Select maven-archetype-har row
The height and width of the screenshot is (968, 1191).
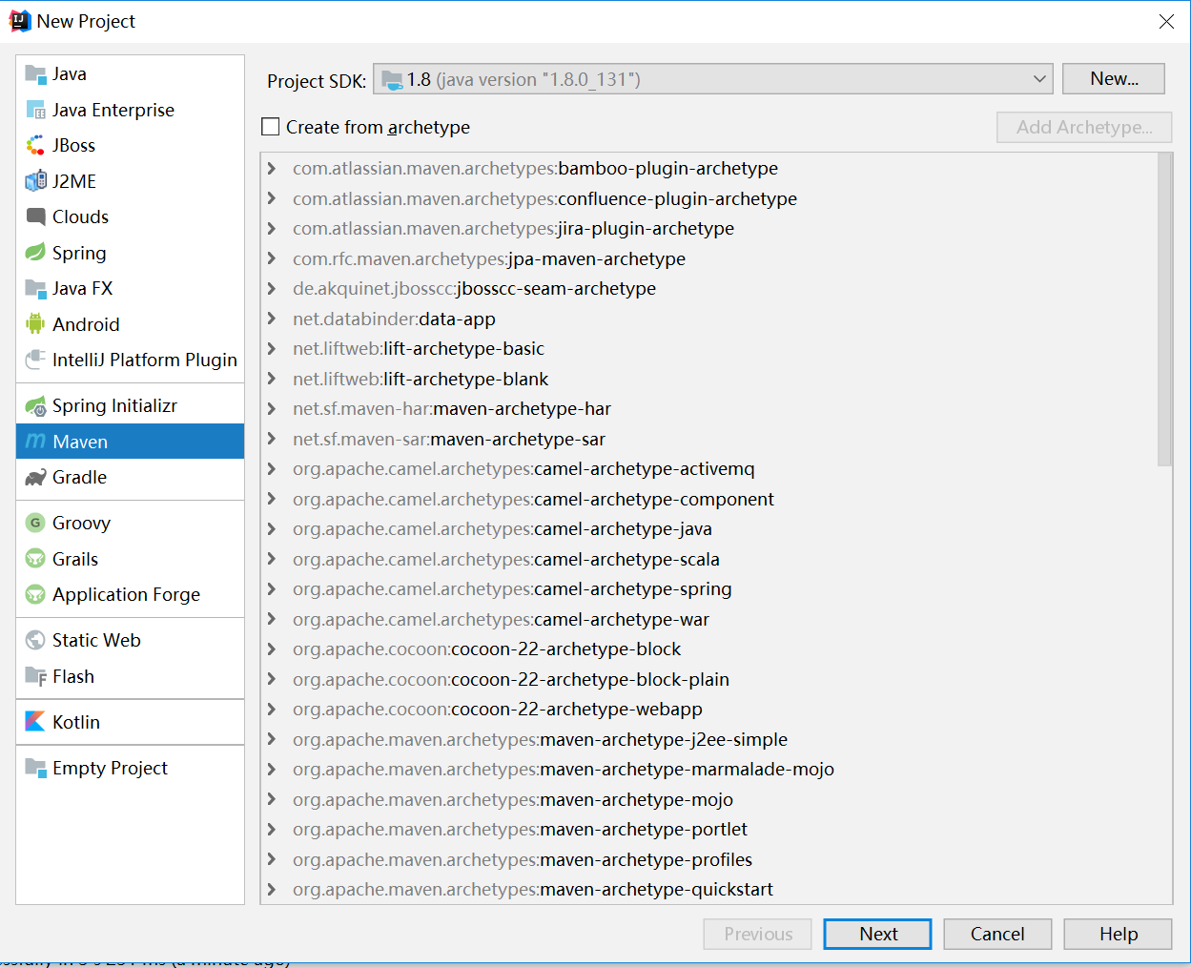[x=708, y=409]
